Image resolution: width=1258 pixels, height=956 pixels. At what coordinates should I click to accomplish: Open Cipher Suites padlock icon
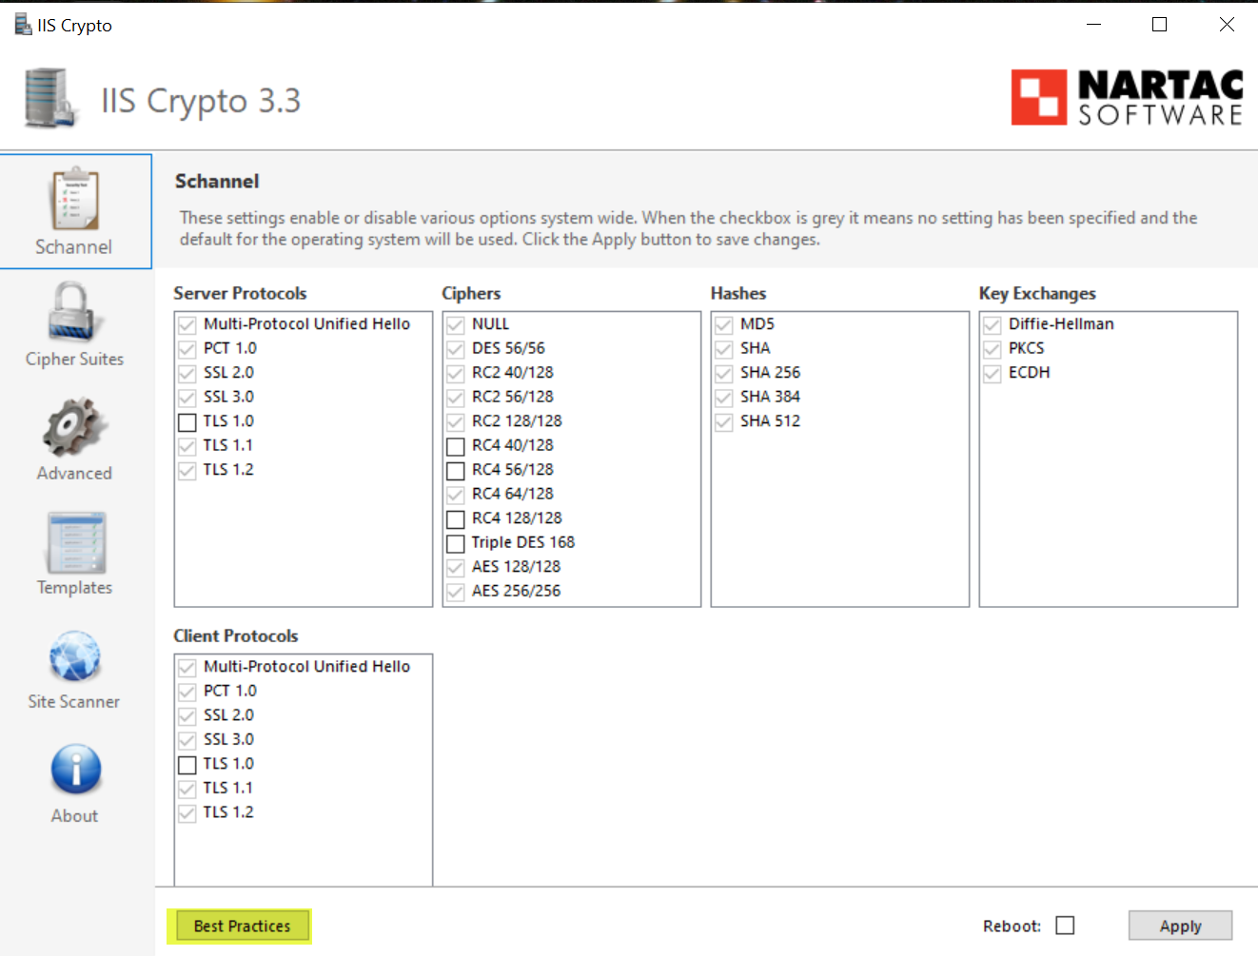(74, 312)
